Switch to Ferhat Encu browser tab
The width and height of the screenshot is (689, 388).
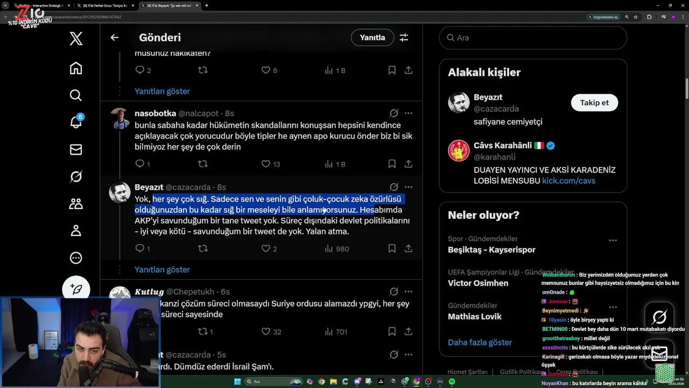point(106,5)
